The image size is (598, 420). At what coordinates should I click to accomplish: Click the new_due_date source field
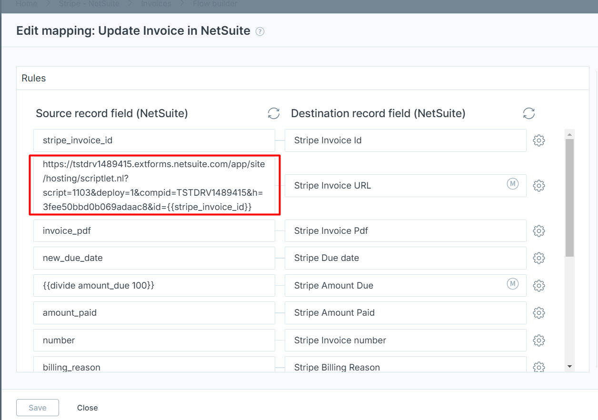[x=154, y=258]
